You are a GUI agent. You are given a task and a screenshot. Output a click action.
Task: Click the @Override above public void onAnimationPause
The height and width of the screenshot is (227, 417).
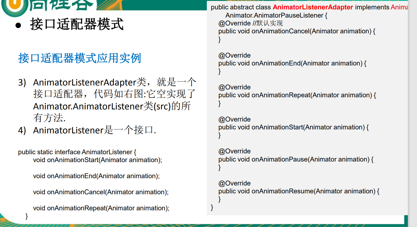pos(235,151)
